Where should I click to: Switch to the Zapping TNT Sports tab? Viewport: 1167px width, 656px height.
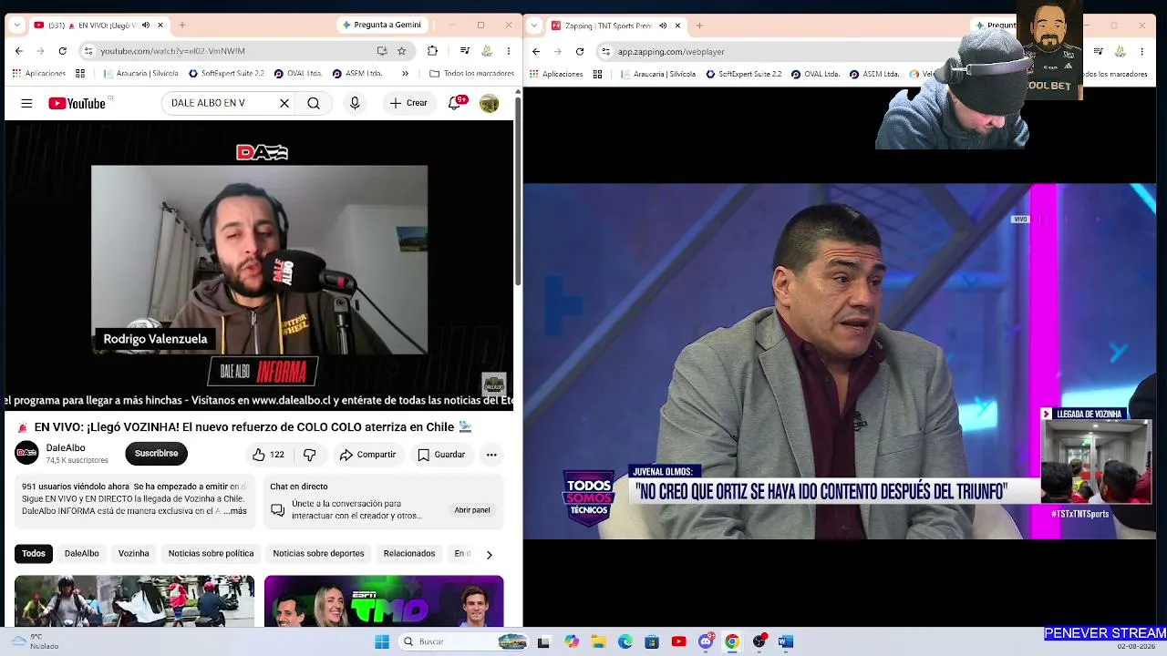coord(617,26)
